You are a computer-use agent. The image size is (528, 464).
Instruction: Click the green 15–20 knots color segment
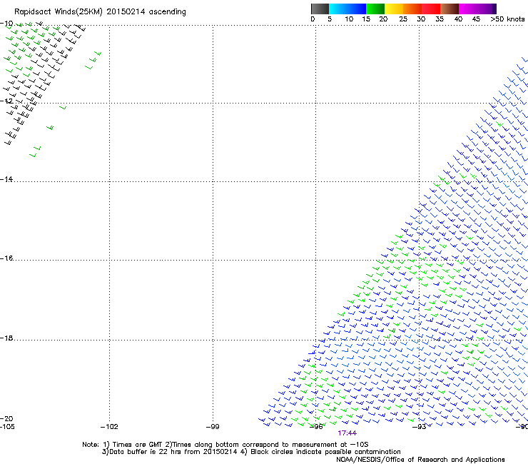pos(375,9)
